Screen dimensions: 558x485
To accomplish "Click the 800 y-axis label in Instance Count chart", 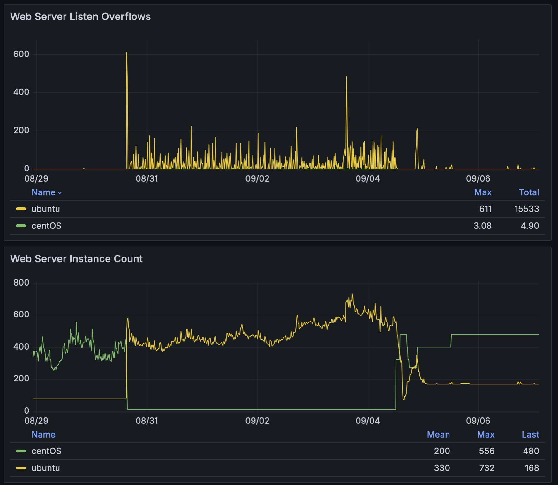I will point(21,283).
